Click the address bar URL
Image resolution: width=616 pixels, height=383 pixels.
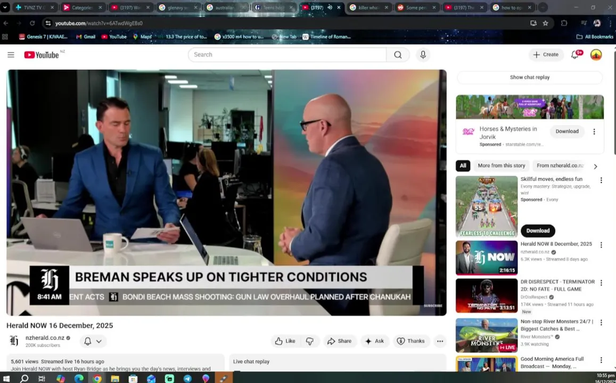click(x=99, y=23)
